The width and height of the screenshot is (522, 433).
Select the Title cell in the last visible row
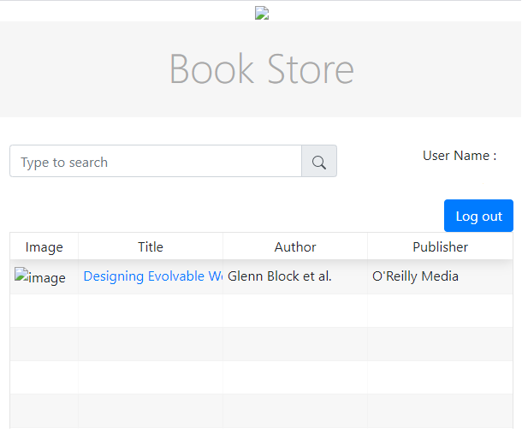(151, 411)
